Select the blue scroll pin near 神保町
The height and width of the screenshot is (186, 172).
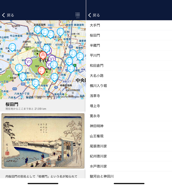46,49
